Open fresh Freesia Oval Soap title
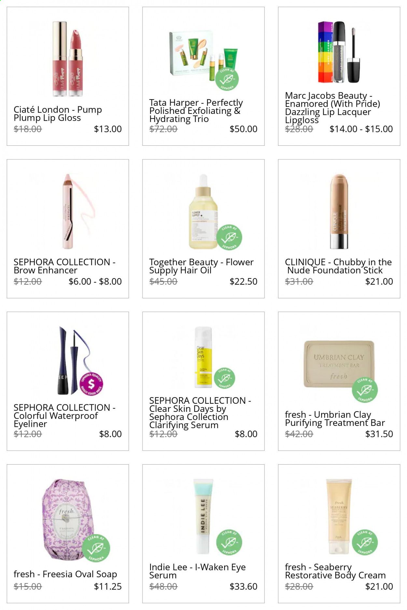Image resolution: width=407 pixels, height=610 pixels. [x=65, y=574]
